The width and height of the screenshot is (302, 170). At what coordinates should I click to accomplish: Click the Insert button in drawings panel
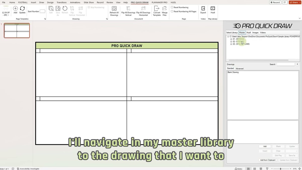[265, 151]
